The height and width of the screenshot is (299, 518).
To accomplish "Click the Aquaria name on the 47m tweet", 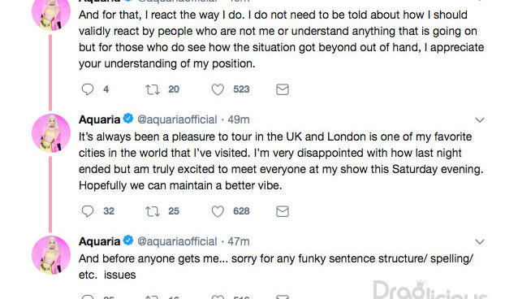I will [99, 241].
